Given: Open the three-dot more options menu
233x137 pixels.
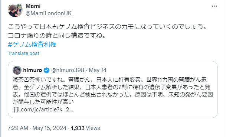Looking at the screenshot, I should tap(214, 6).
